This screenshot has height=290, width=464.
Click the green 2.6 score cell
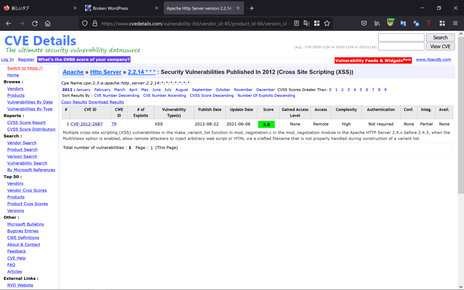266,125
